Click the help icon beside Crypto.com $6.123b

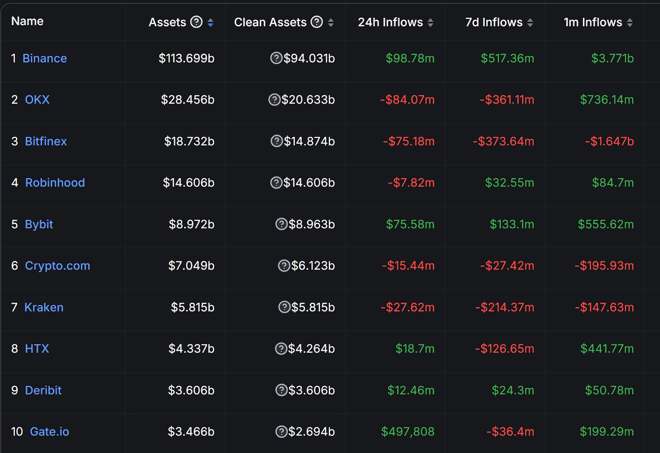[x=284, y=265]
